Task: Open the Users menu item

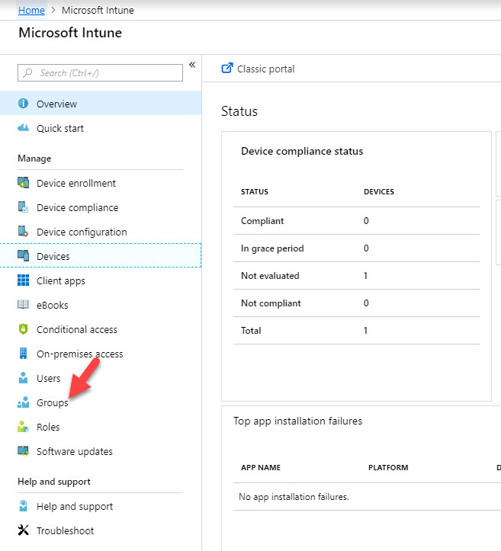Action: pos(48,379)
